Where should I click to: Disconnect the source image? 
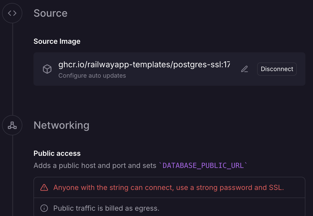(277, 69)
